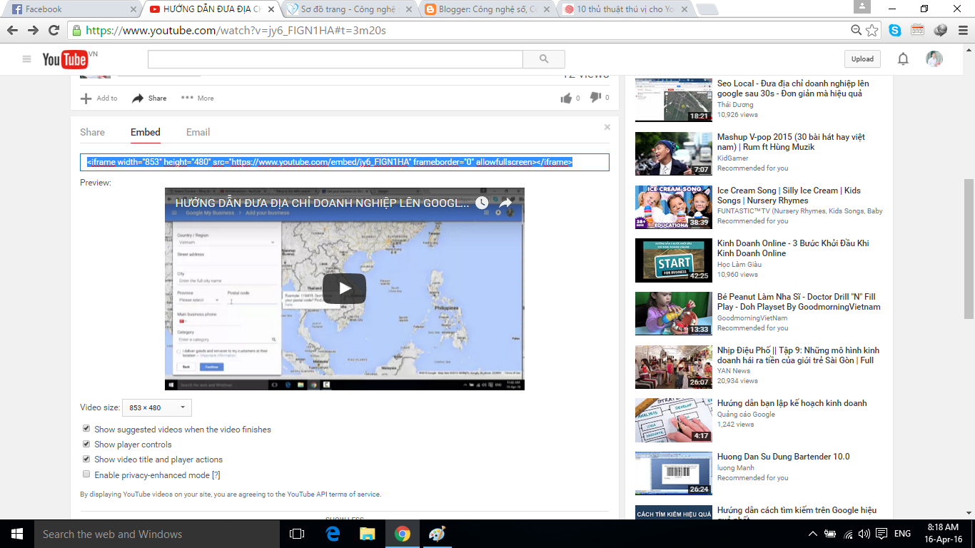Viewport: 975px width, 548px height.
Task: Open the More options dots
Action: [187, 98]
